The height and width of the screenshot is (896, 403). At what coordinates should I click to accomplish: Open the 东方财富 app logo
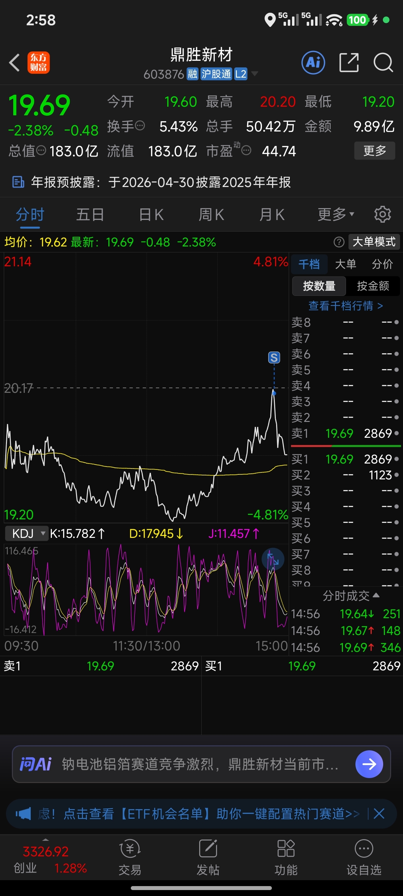39,63
